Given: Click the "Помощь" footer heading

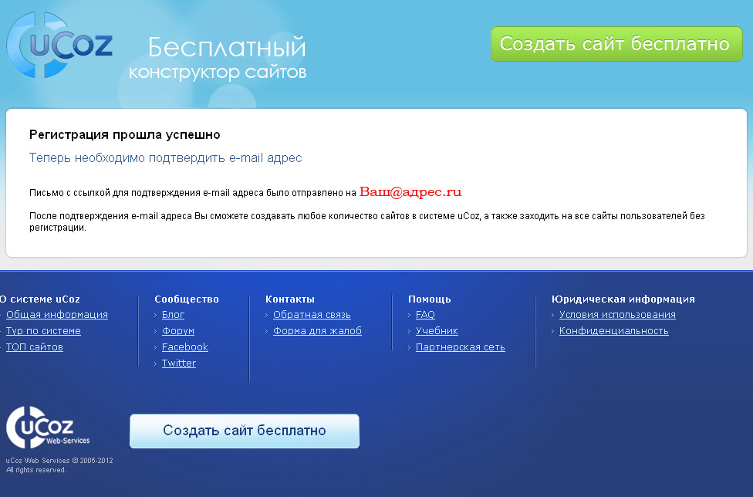Looking at the screenshot, I should coord(429,299).
